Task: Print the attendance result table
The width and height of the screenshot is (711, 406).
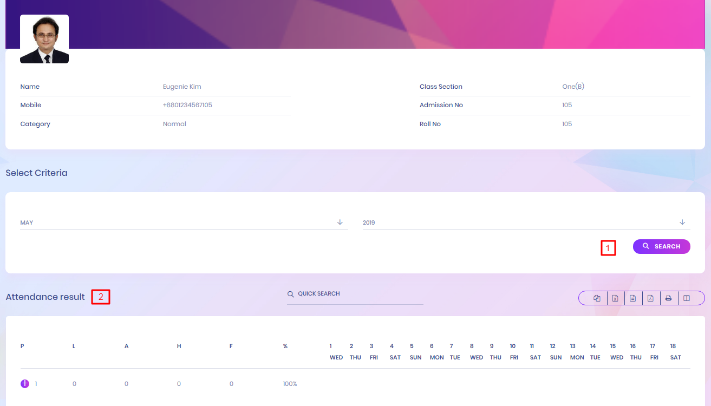Action: click(x=669, y=298)
